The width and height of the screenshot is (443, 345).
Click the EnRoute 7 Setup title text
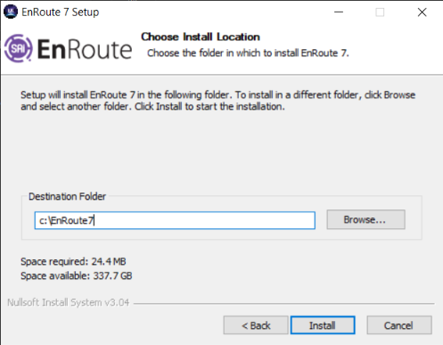point(61,12)
